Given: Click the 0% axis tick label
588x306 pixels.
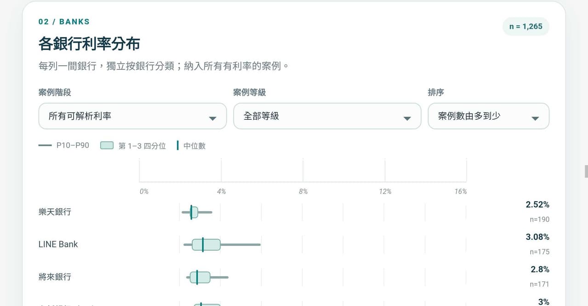Looking at the screenshot, I should pyautogui.click(x=144, y=191).
